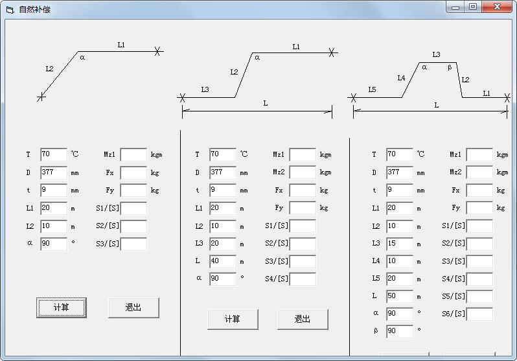Focus the left panel's D diameter field

click(x=54, y=173)
